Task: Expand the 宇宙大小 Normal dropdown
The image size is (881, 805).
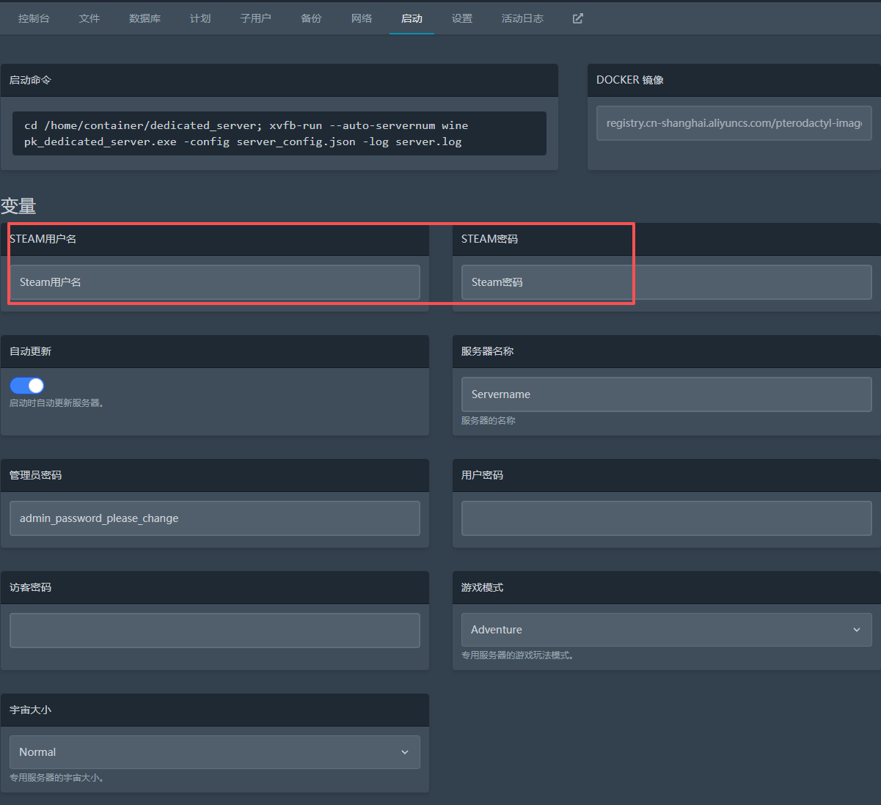Action: 214,752
